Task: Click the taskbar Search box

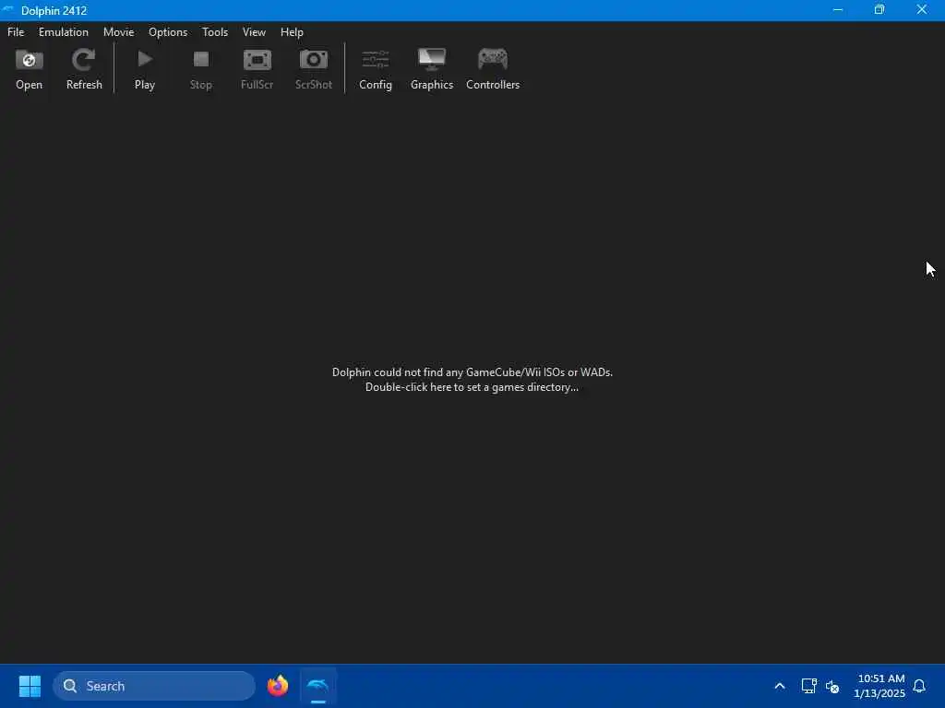Action: click(x=154, y=686)
